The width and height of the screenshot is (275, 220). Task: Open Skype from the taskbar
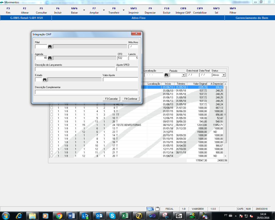112,216
